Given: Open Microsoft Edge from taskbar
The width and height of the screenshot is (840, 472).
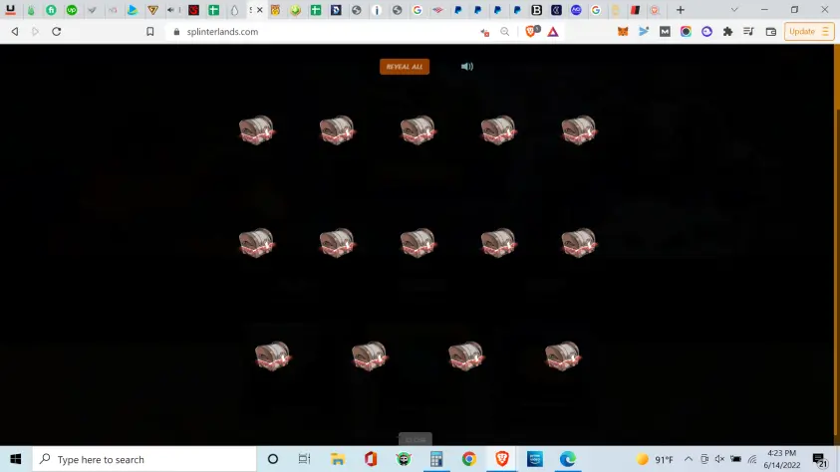Looking at the screenshot, I should coord(568,459).
